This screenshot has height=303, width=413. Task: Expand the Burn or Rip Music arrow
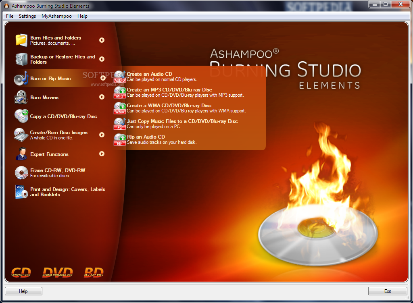point(103,78)
